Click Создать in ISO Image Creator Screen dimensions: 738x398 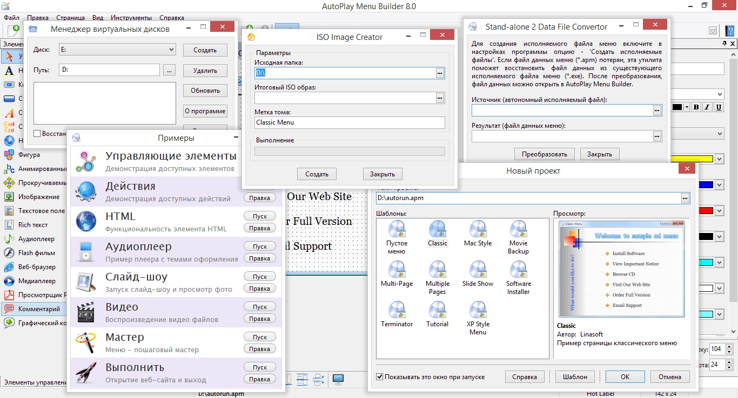point(317,174)
